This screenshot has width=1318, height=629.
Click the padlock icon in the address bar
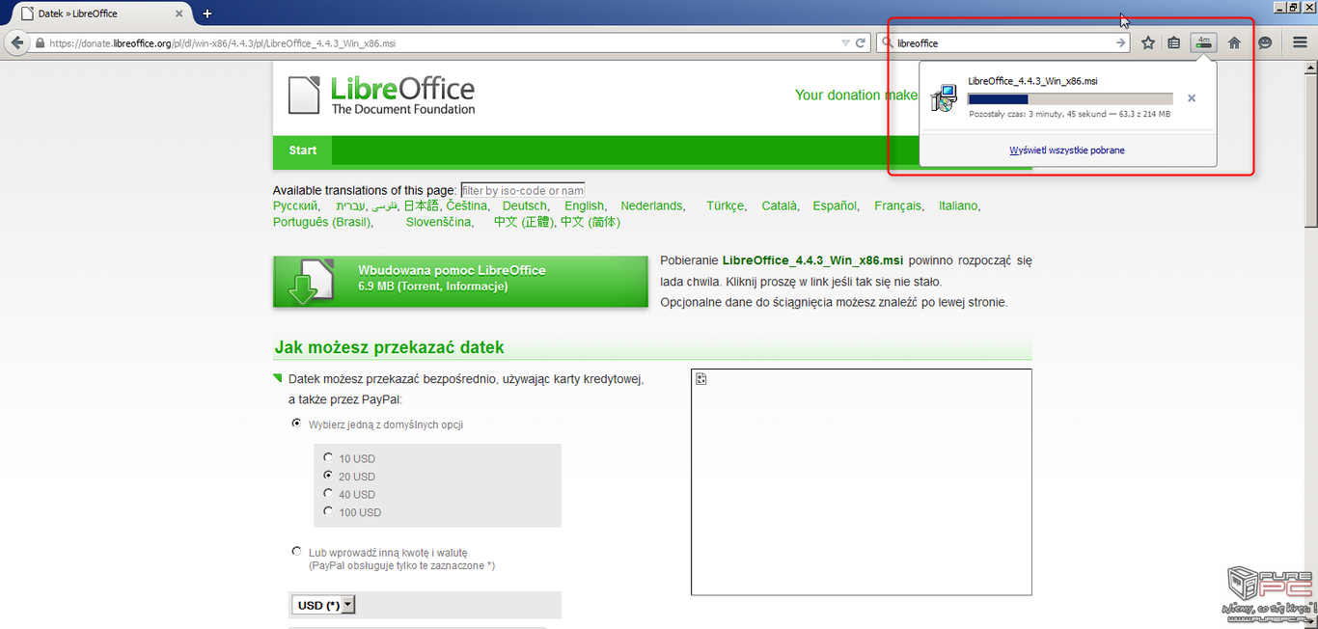click(x=40, y=43)
